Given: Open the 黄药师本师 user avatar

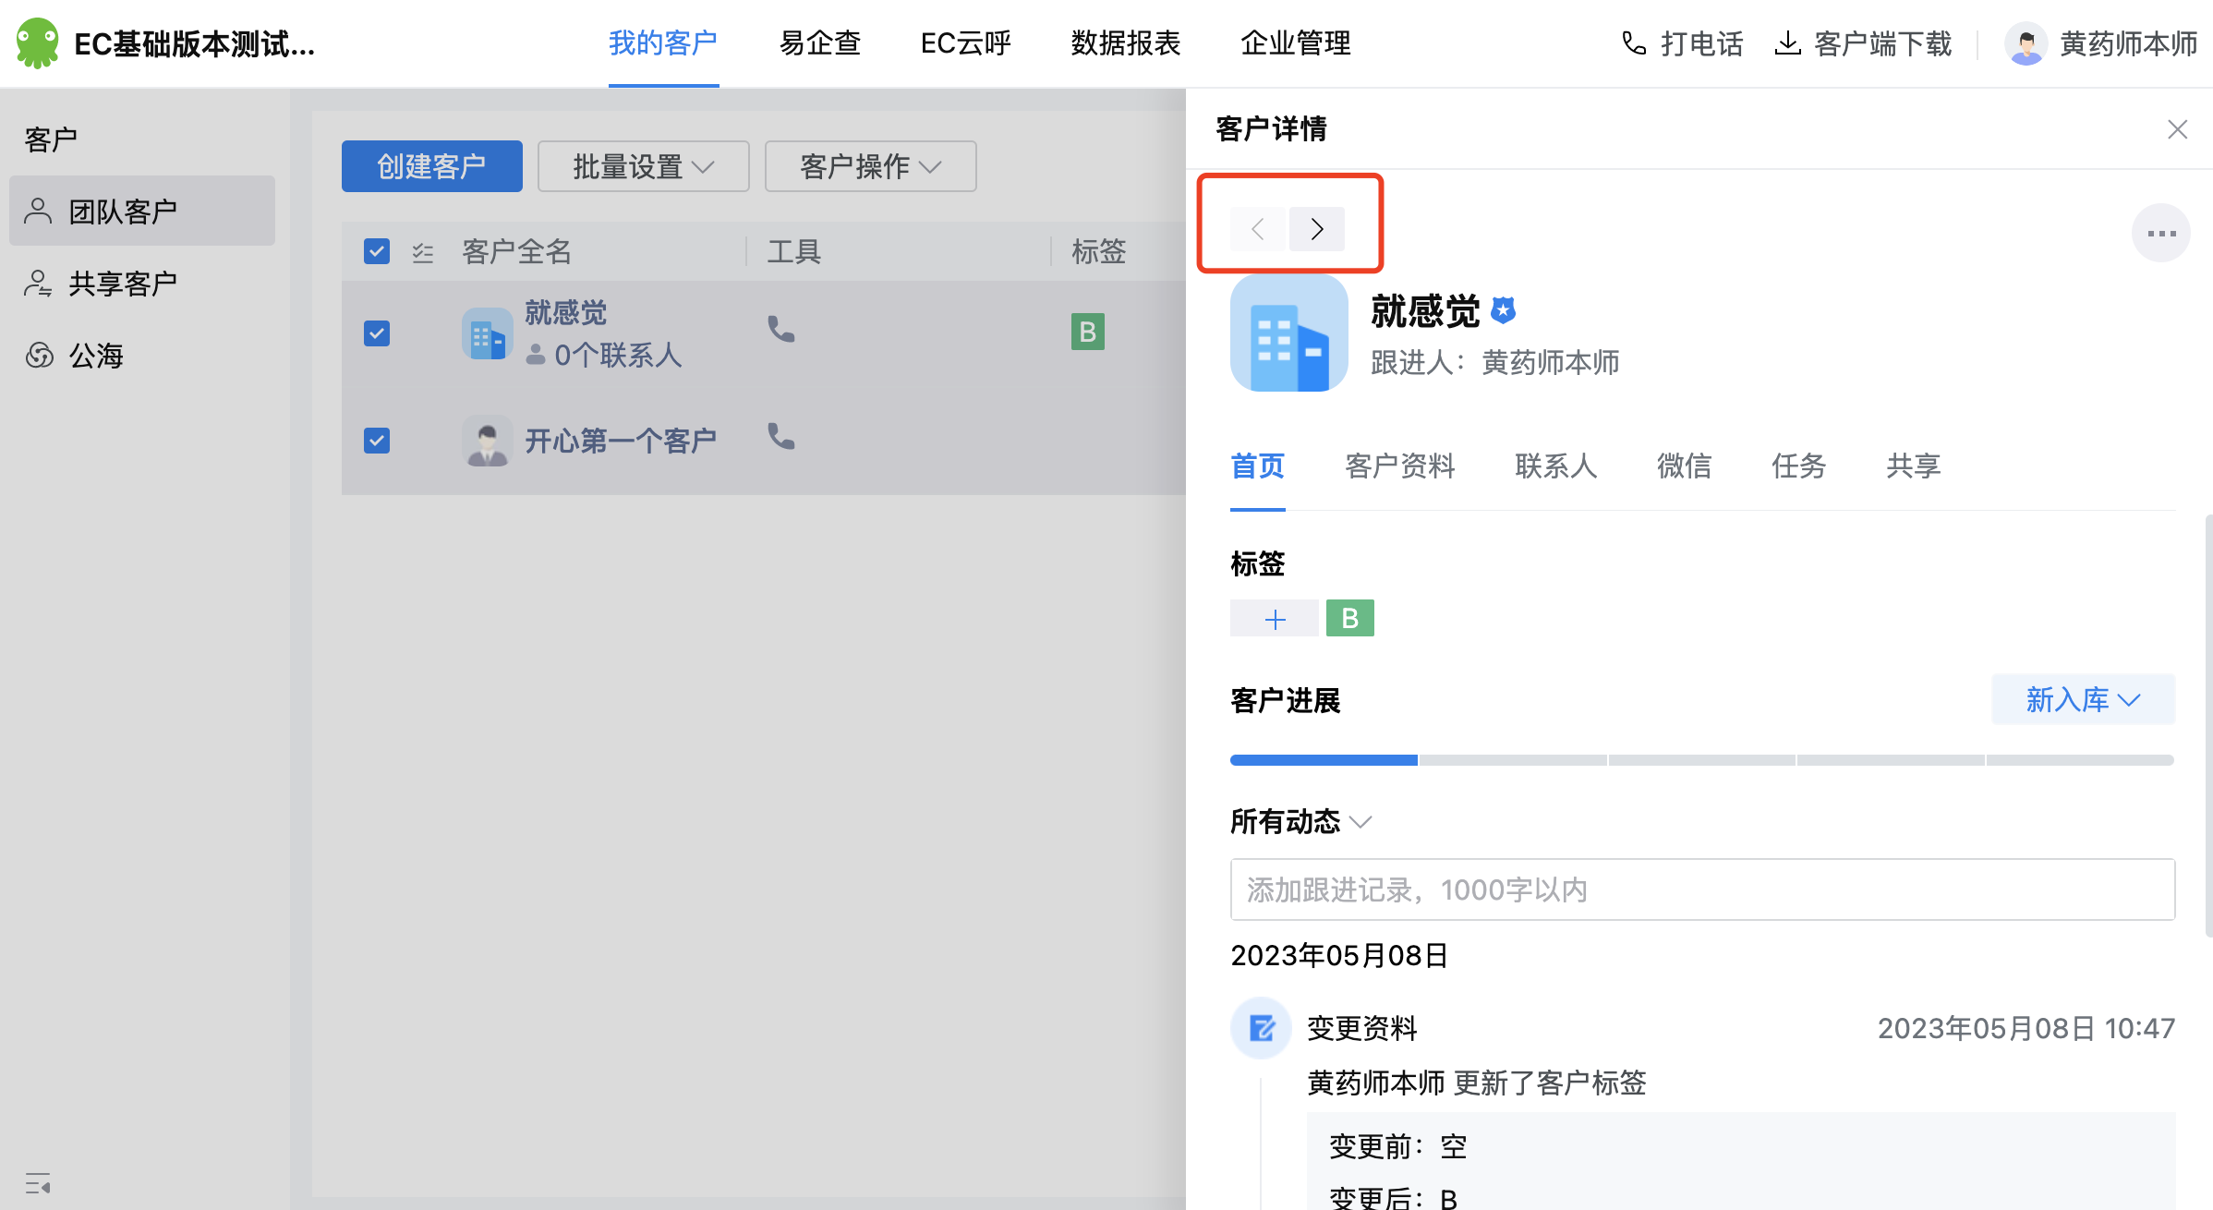Looking at the screenshot, I should 2026,43.
